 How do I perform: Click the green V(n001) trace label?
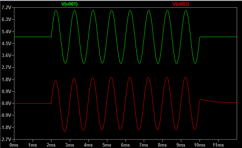[x=69, y=4]
